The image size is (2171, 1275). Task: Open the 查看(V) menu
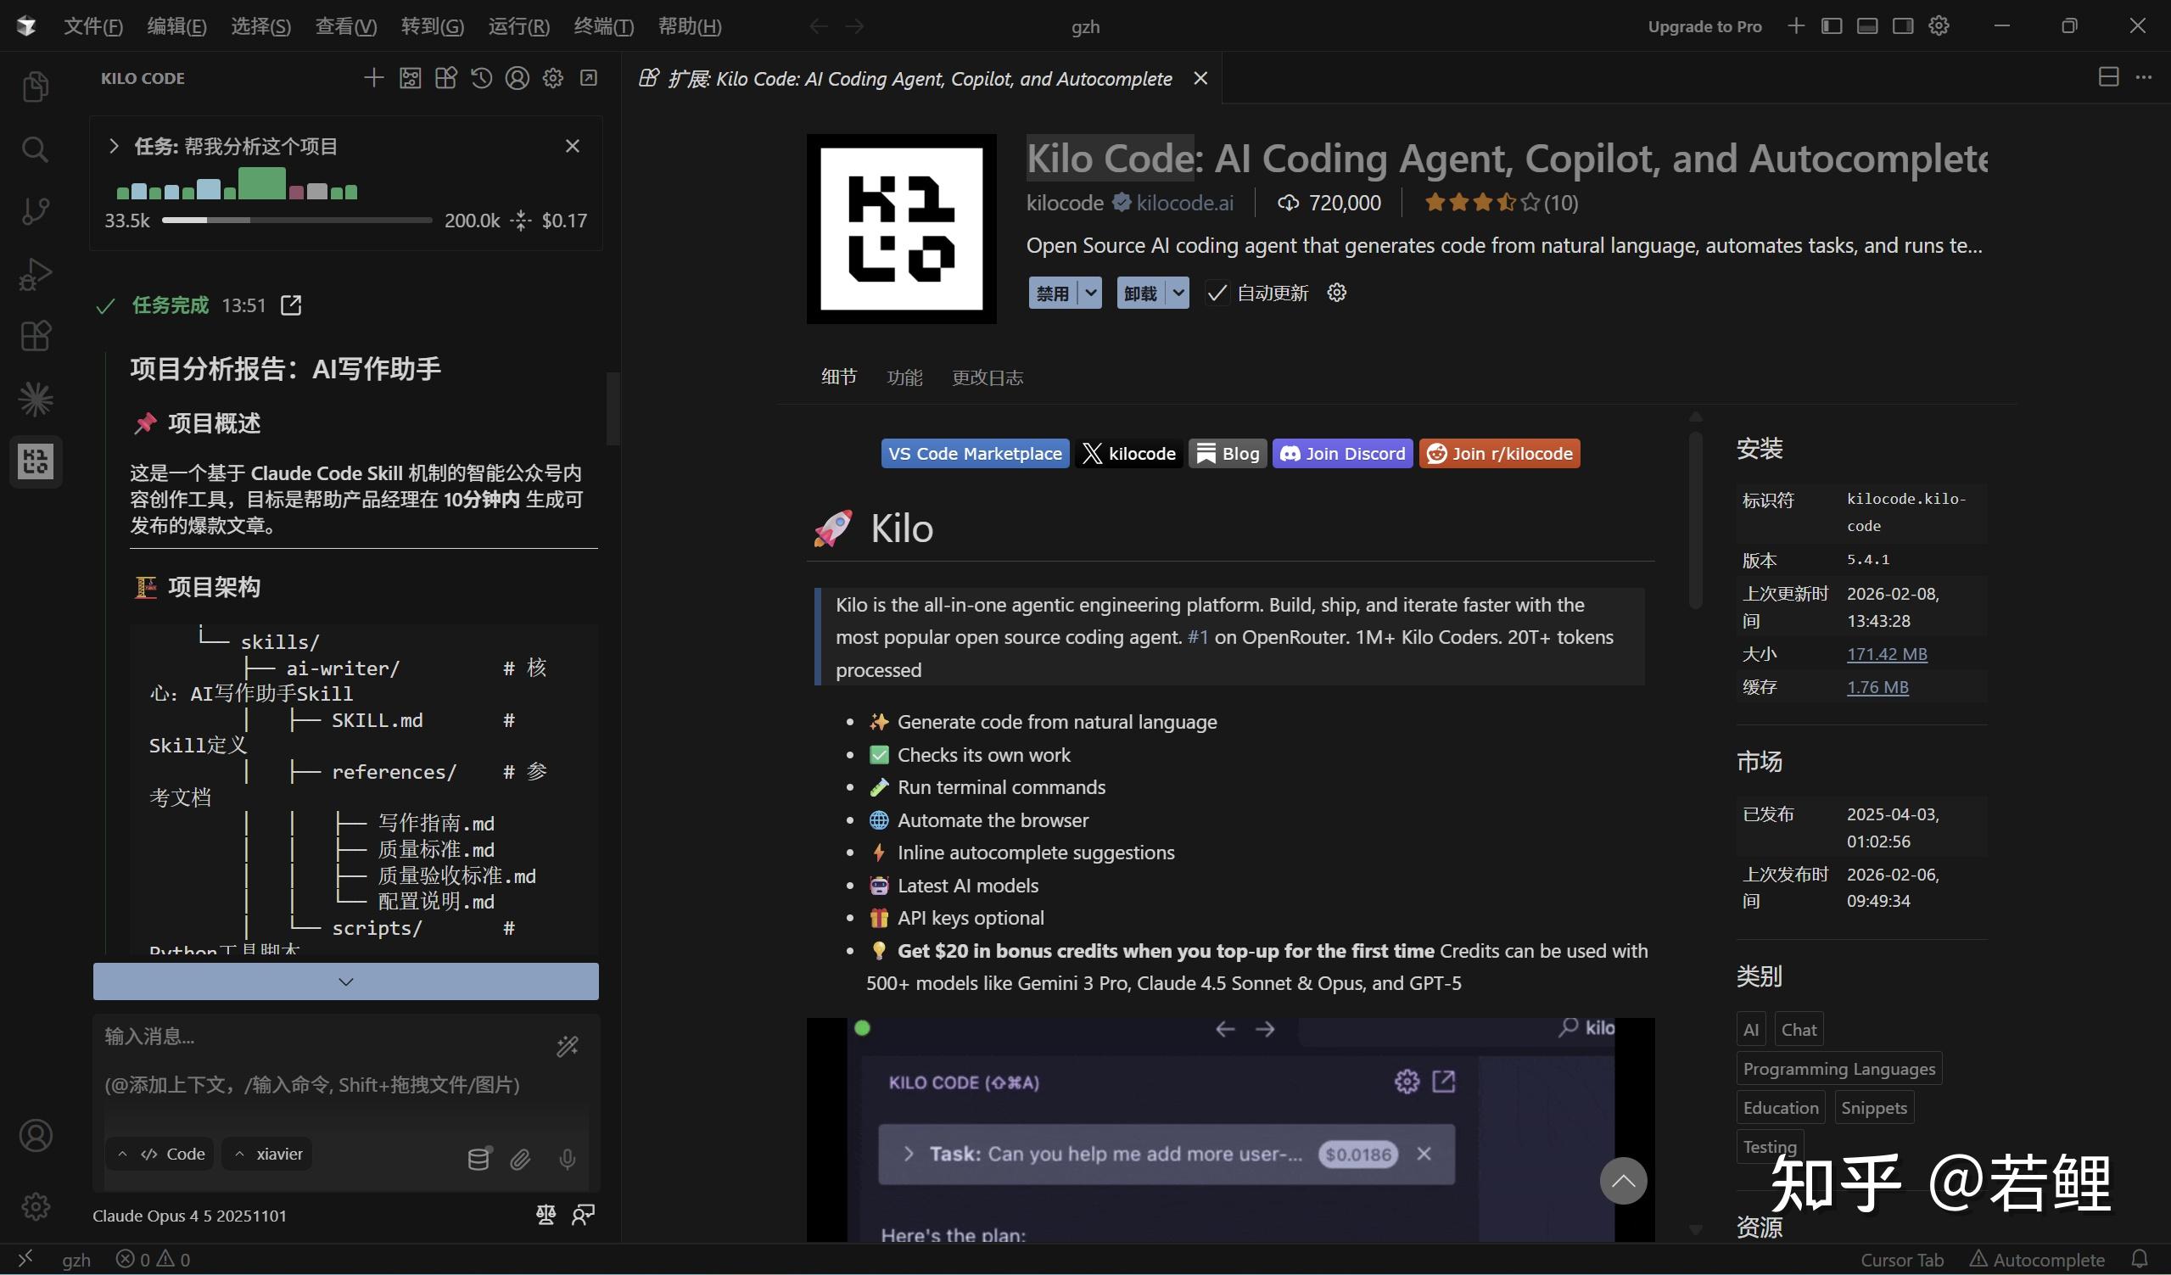coord(345,25)
